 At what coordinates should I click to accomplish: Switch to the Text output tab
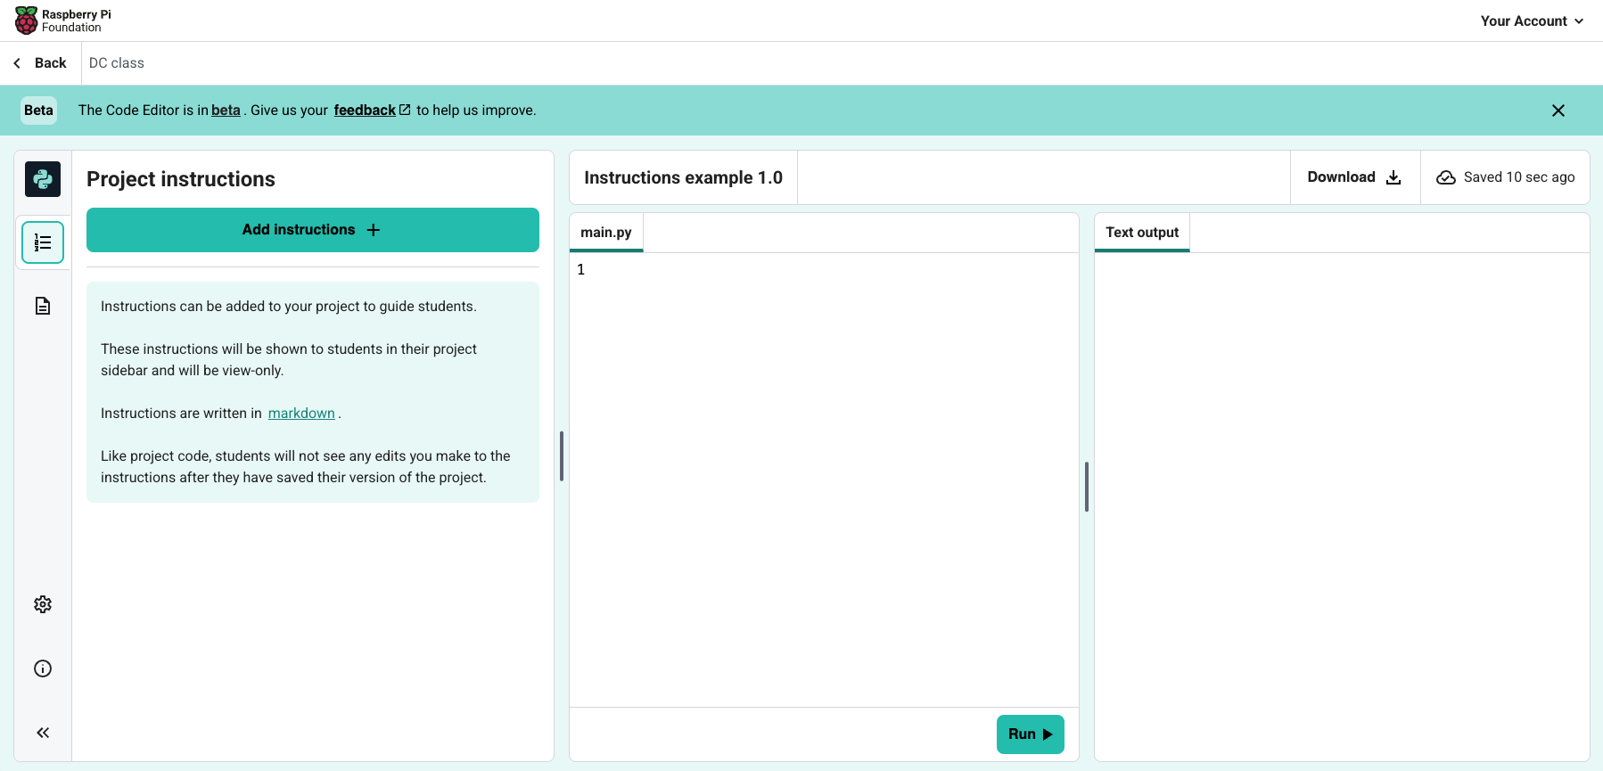(x=1141, y=233)
